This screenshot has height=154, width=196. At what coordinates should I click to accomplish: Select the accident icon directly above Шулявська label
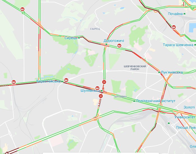(97, 88)
